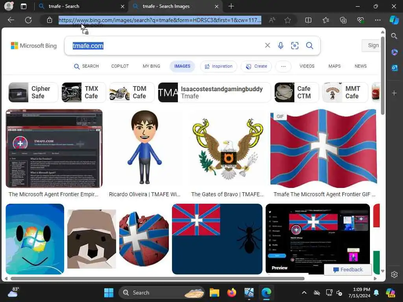Image resolution: width=403 pixels, height=302 pixels.
Task: Open red globe with cross image
Action: tap(144, 239)
